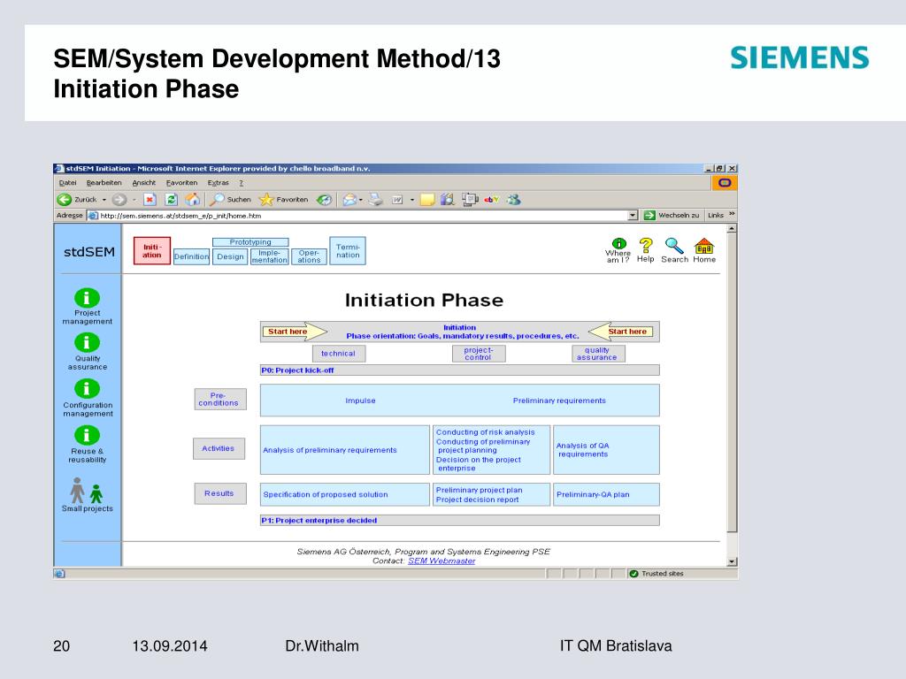Click the Messenger people icon

point(514,200)
